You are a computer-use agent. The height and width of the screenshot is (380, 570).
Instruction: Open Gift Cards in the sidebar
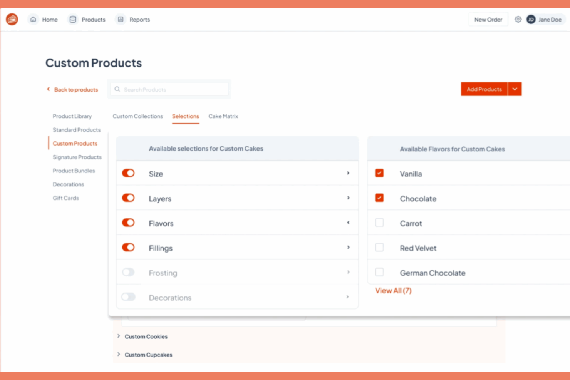click(x=65, y=198)
